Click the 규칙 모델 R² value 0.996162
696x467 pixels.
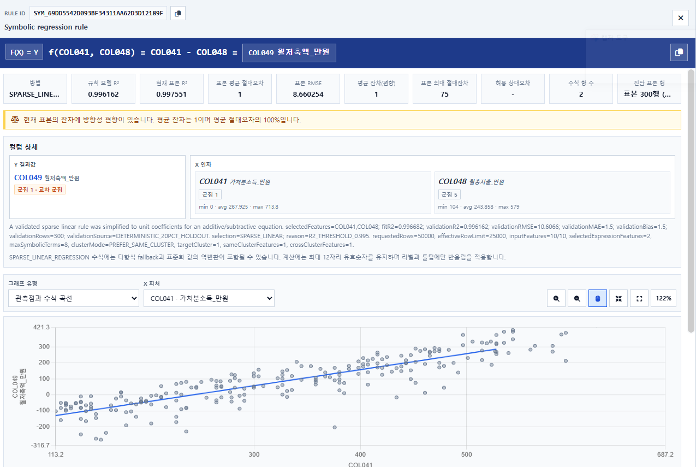pyautogui.click(x=104, y=94)
